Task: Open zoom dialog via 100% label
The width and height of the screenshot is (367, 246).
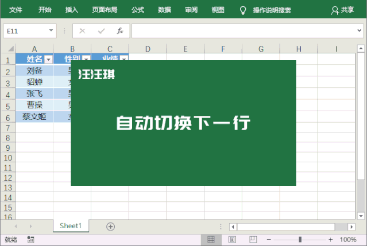Action: coord(348,240)
